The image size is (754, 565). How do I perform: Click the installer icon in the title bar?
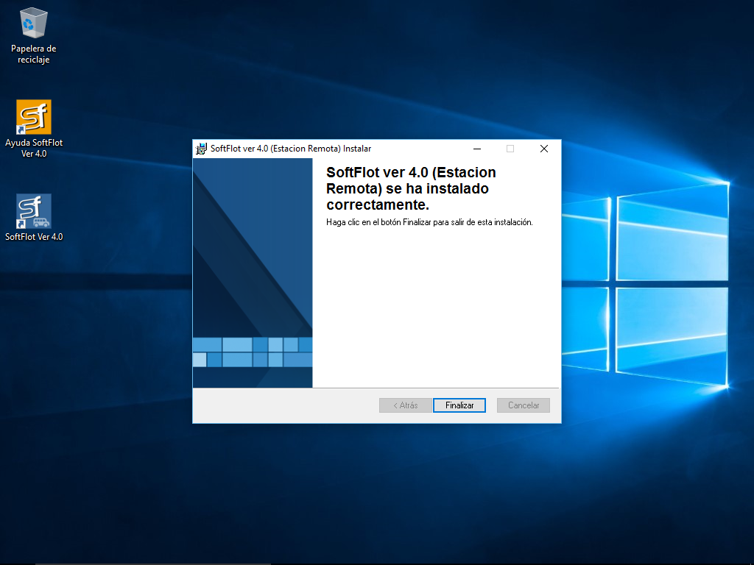pos(201,149)
